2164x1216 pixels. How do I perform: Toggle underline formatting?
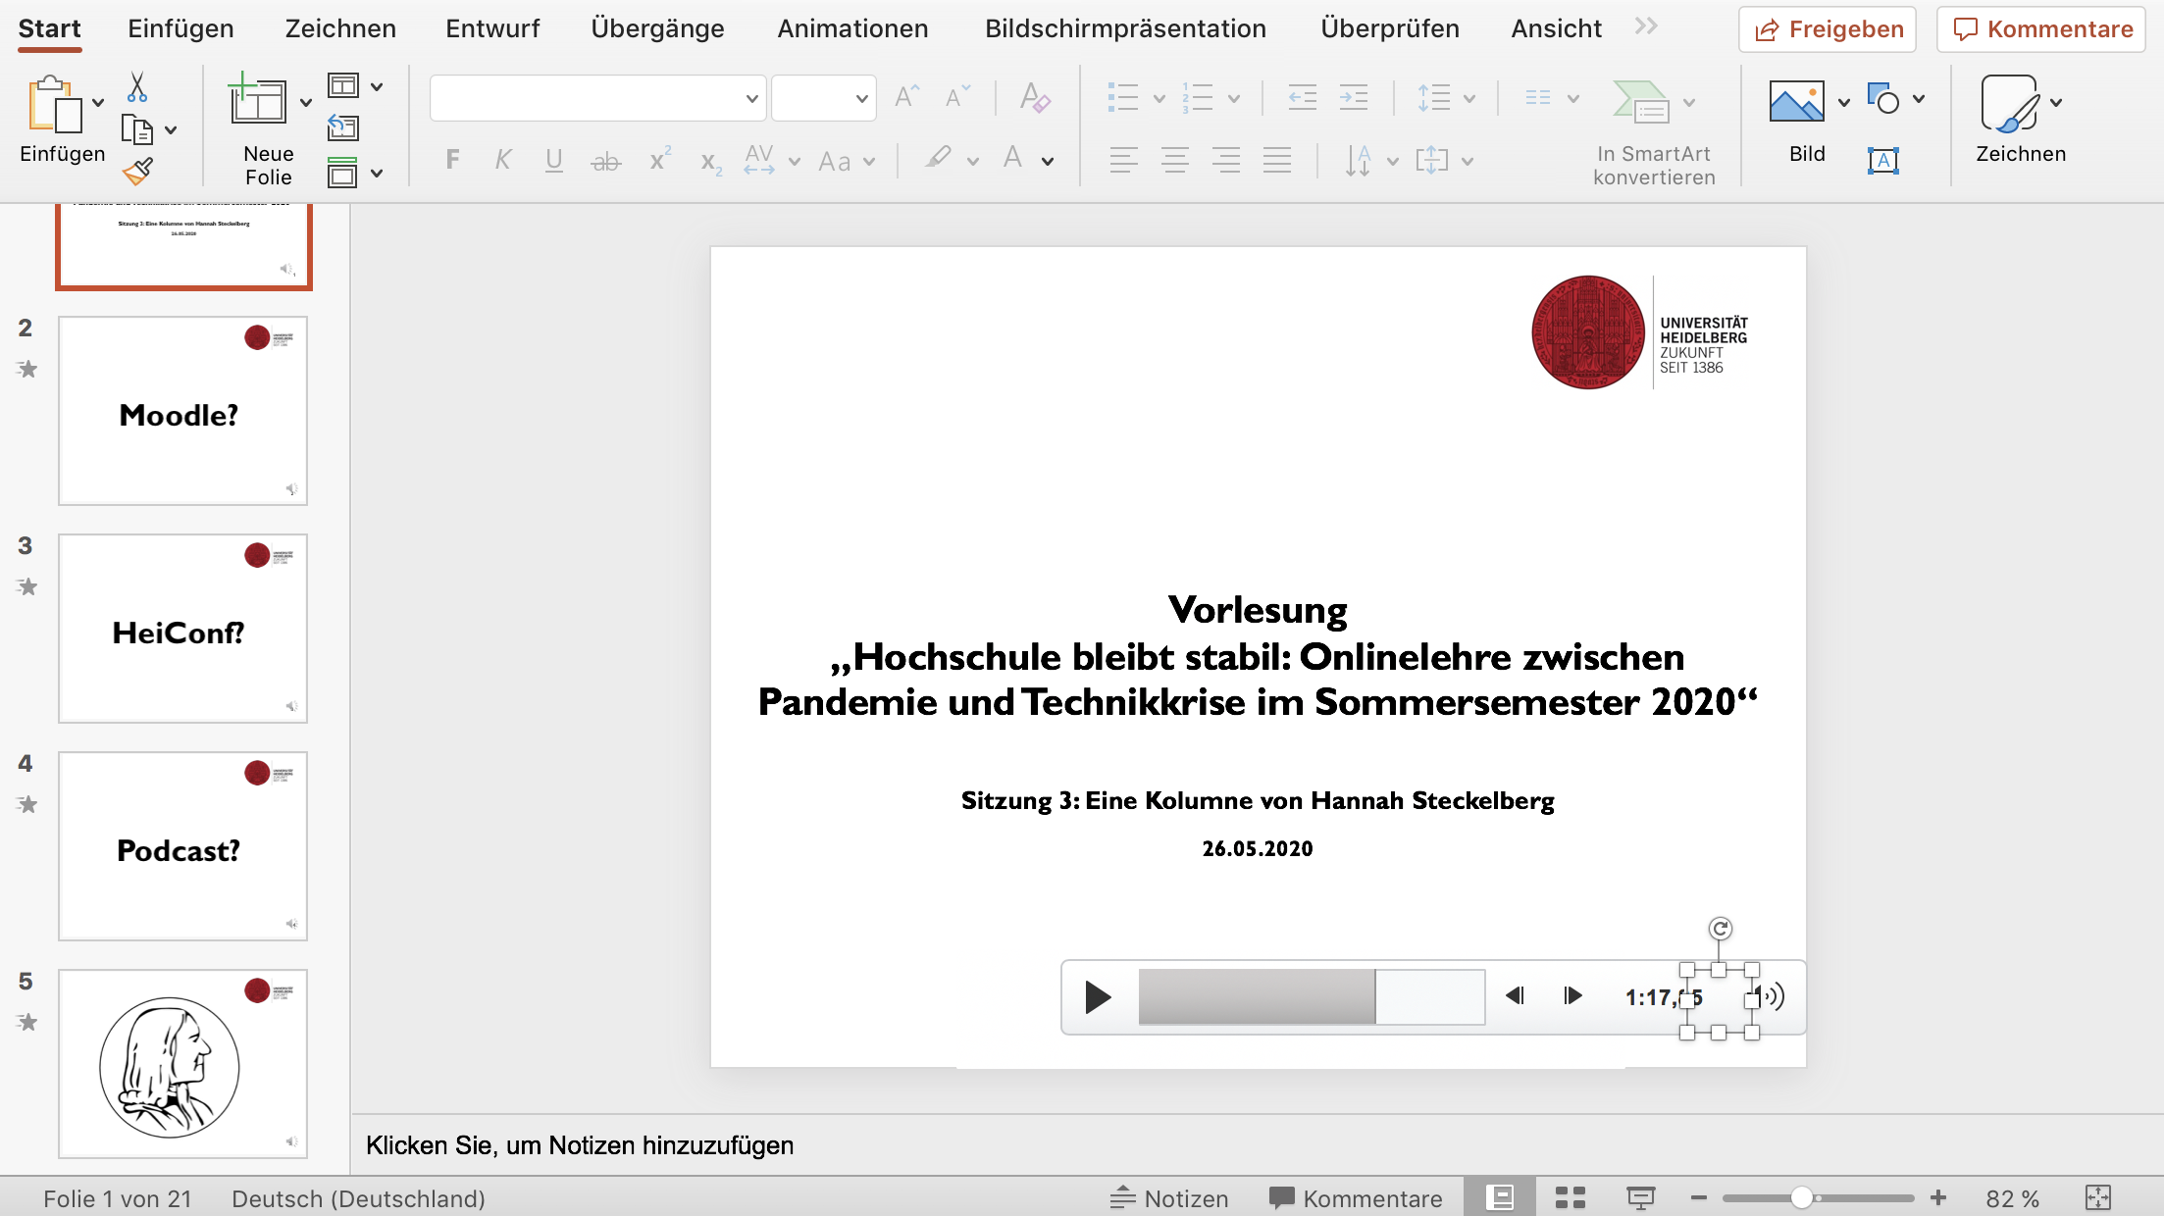(553, 160)
